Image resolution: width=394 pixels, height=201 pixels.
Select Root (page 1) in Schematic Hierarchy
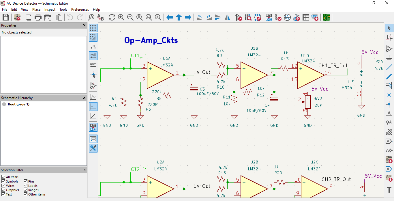click(x=18, y=104)
